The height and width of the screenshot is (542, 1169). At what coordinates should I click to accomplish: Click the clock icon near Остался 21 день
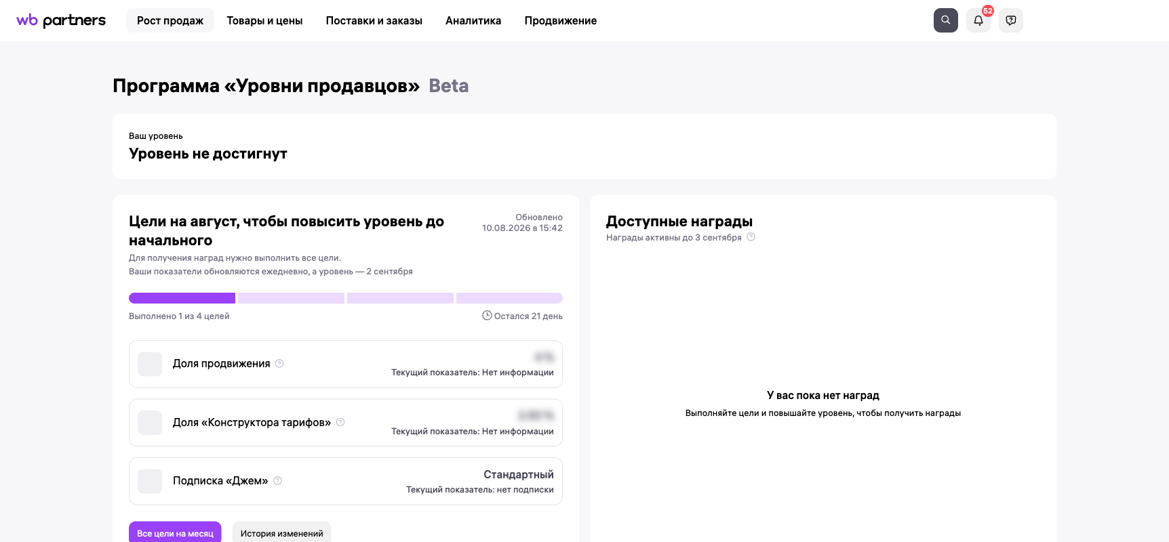(x=487, y=315)
